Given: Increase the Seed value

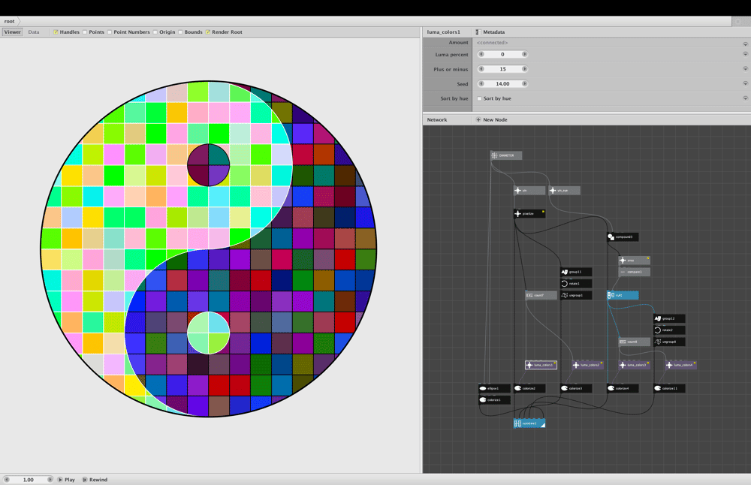Looking at the screenshot, I should pos(524,84).
